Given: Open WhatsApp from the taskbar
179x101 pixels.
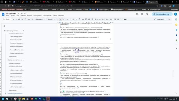Looking at the screenshot, I should [x=44, y=99].
